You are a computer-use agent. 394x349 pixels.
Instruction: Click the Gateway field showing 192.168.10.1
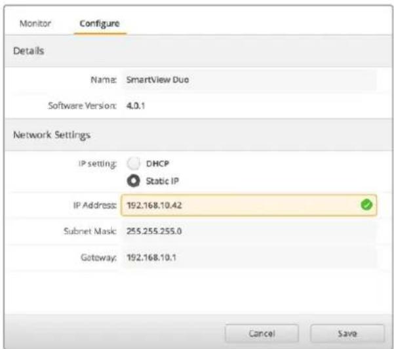coord(248,257)
